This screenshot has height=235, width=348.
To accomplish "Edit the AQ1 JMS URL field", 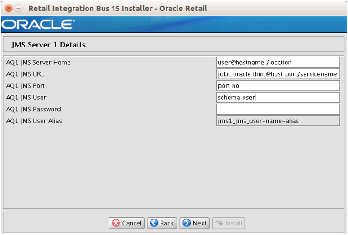I will [278, 74].
